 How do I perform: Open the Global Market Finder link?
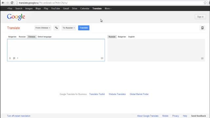(x=139, y=94)
